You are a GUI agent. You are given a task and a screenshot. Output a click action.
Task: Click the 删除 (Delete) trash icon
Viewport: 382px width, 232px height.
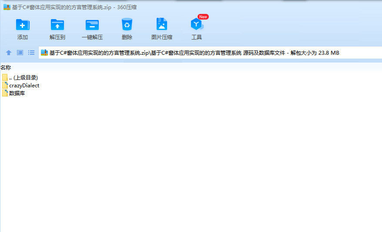tap(127, 24)
